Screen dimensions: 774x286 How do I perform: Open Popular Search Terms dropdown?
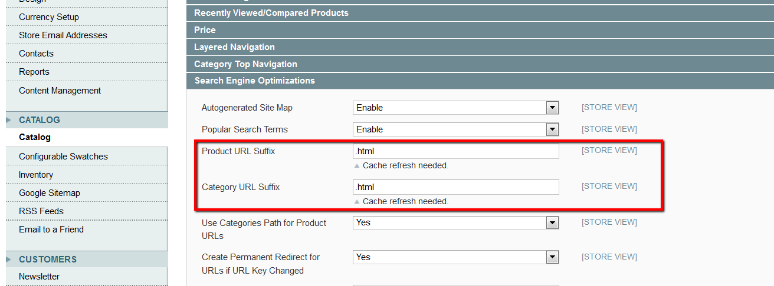click(x=455, y=129)
